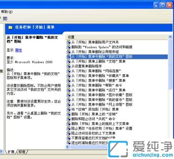Screen dimensions: 174x159
Task: Select 从「开始」菜单中删除"我的音乐"图标 entry
Action: 102,100
